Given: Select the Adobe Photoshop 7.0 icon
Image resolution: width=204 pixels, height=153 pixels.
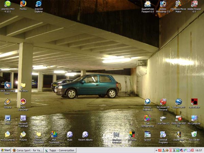Looking at the screenshot, I should tap(163, 4).
